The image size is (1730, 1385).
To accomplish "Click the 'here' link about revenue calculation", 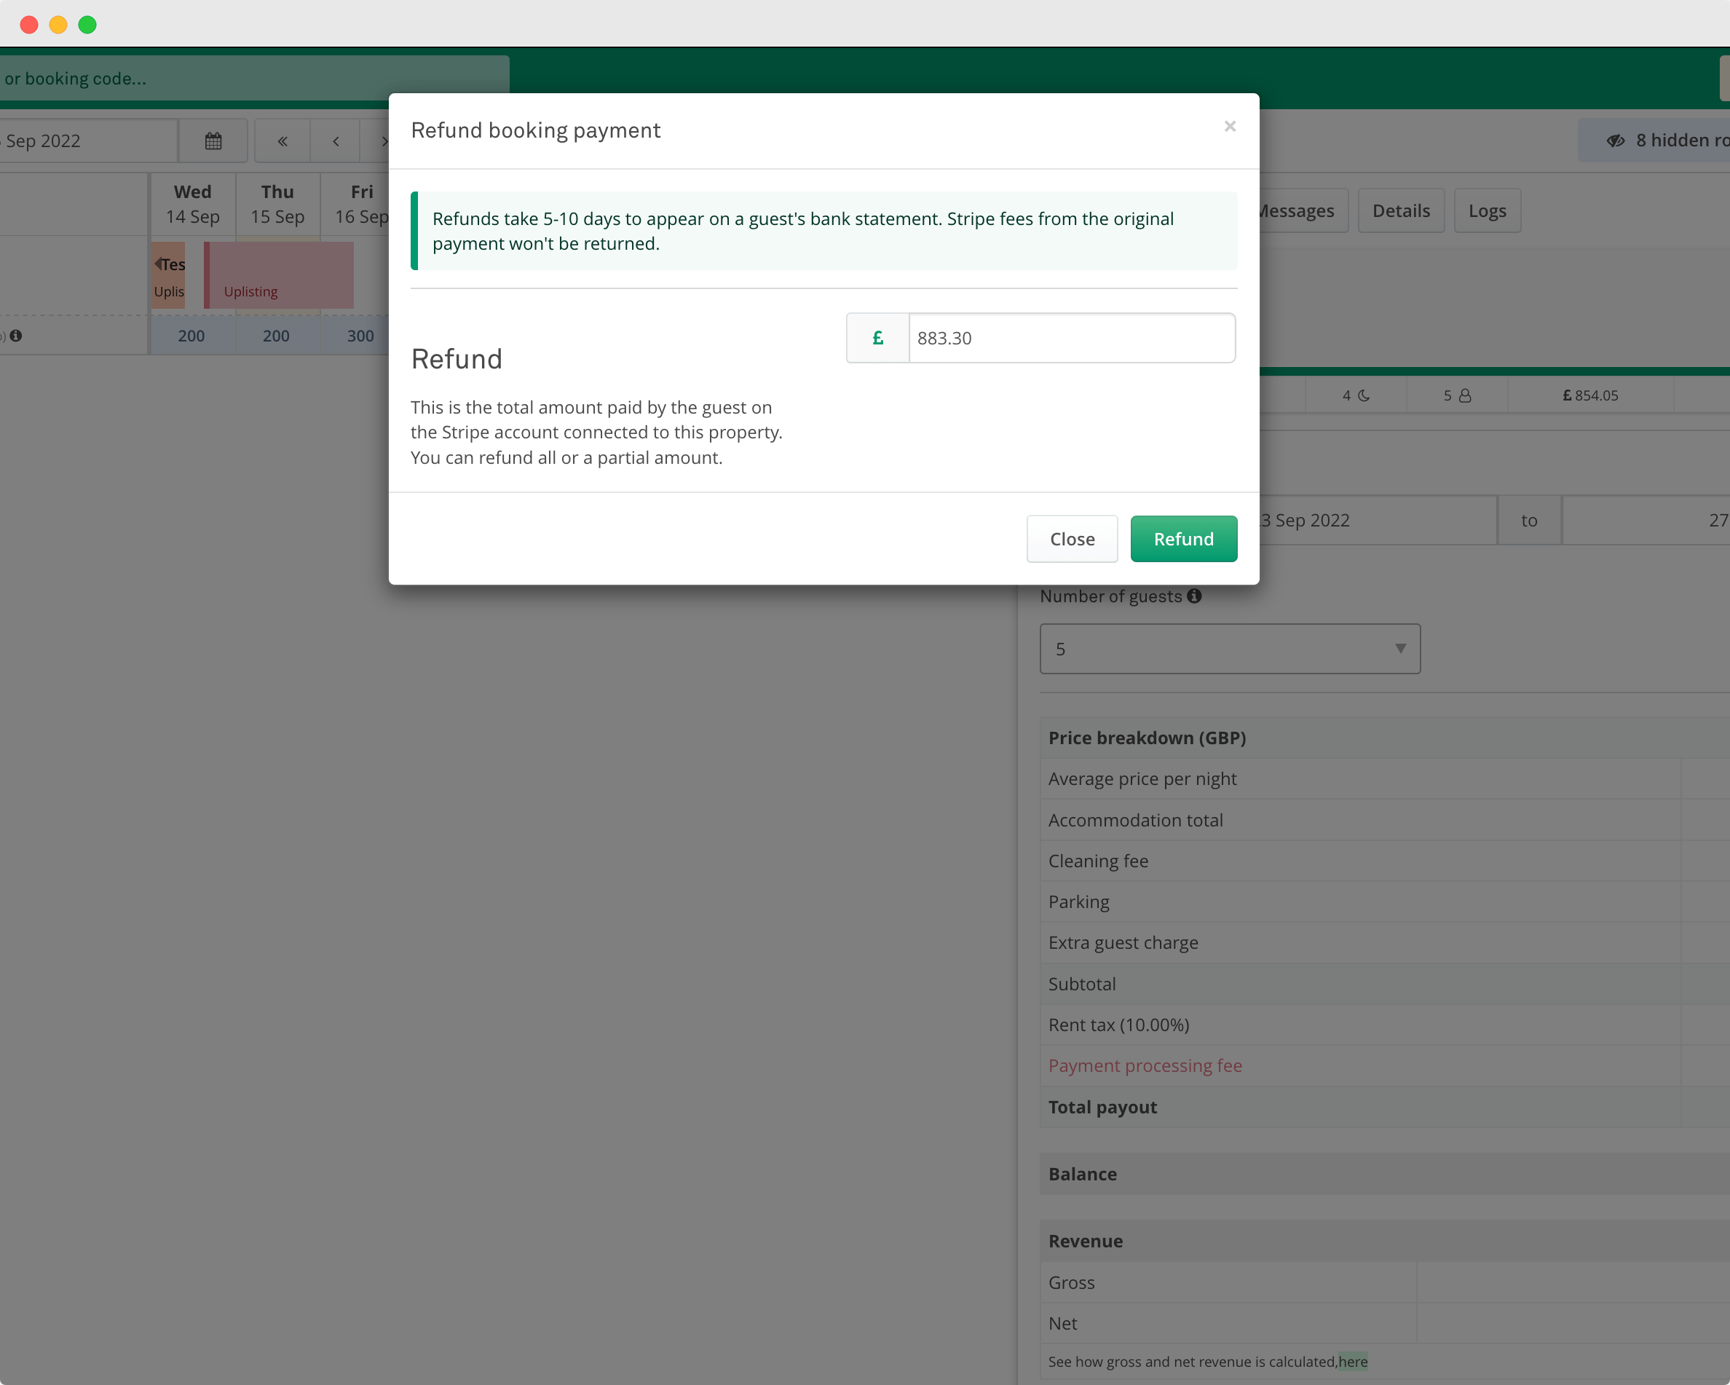I will click(x=1353, y=1362).
